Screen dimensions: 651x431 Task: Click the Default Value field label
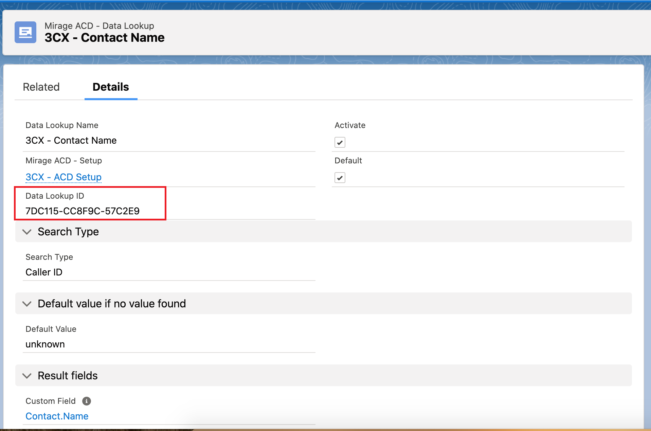click(x=51, y=329)
